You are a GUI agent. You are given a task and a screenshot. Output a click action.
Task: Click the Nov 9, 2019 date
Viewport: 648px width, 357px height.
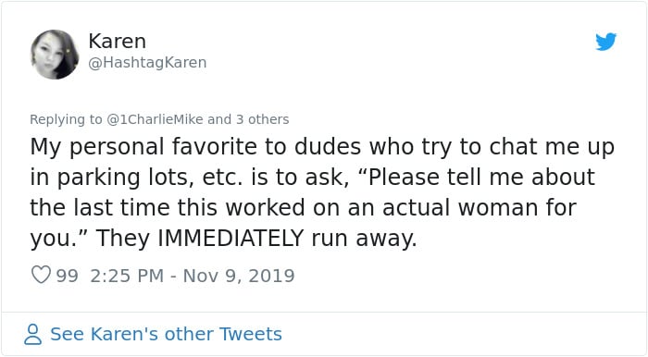pos(239,276)
